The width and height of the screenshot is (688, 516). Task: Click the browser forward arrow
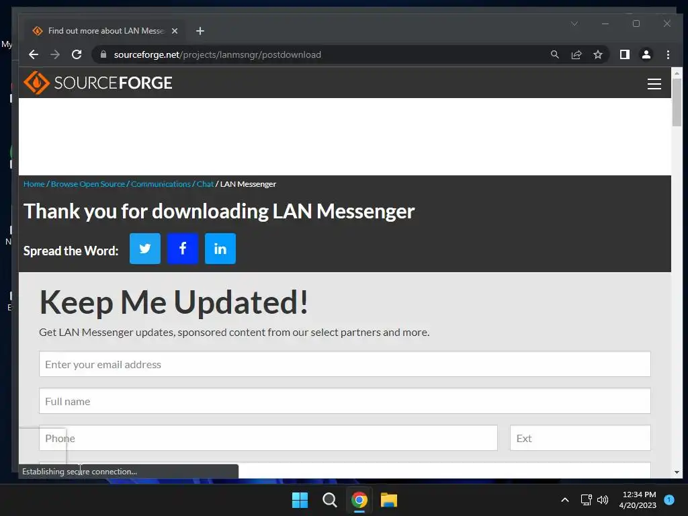55,54
